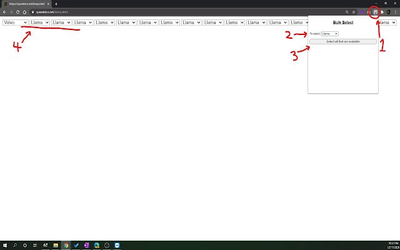
Task: Click the taskbar clock showing date and time
Action: pyautogui.click(x=393, y=246)
